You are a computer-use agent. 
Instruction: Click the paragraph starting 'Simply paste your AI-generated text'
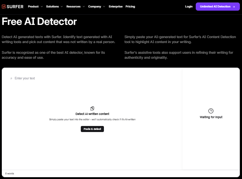tap(180, 40)
